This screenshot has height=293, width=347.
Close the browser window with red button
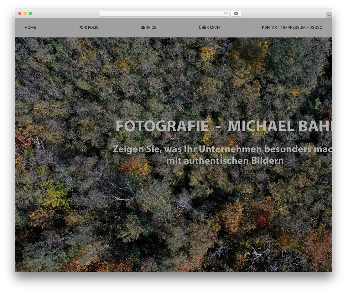(20, 14)
